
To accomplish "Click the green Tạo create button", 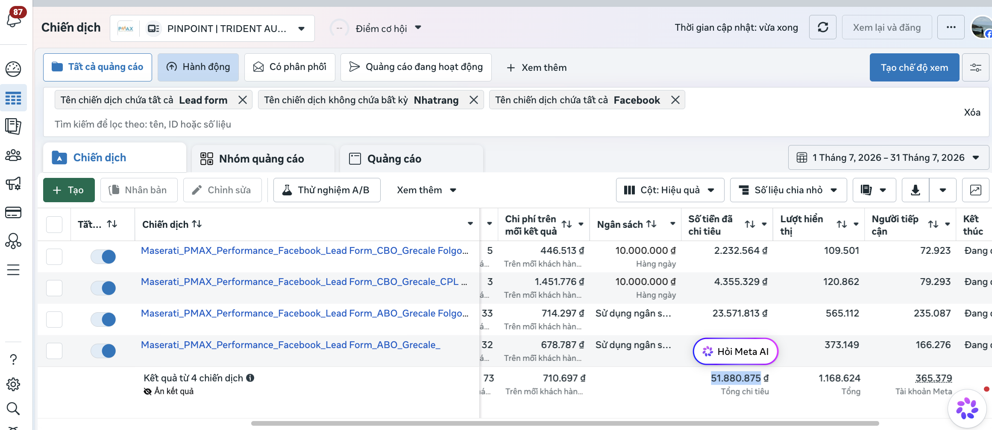I will (x=69, y=190).
